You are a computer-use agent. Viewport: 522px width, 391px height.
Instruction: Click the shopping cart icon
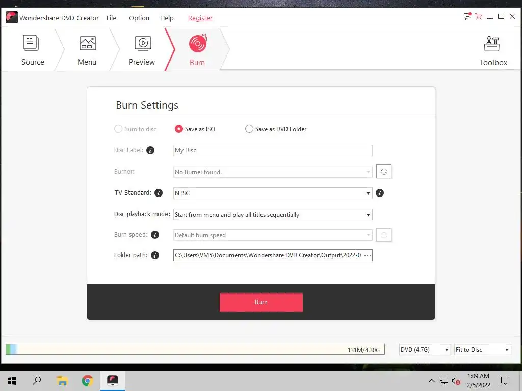pyautogui.click(x=478, y=16)
